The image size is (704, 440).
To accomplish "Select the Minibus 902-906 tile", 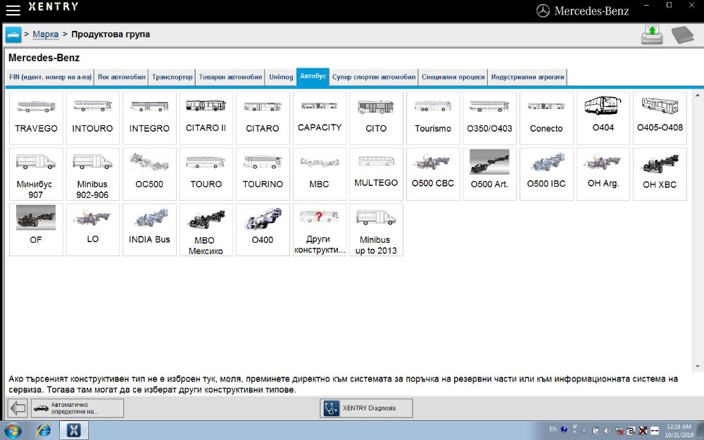I will click(x=92, y=174).
